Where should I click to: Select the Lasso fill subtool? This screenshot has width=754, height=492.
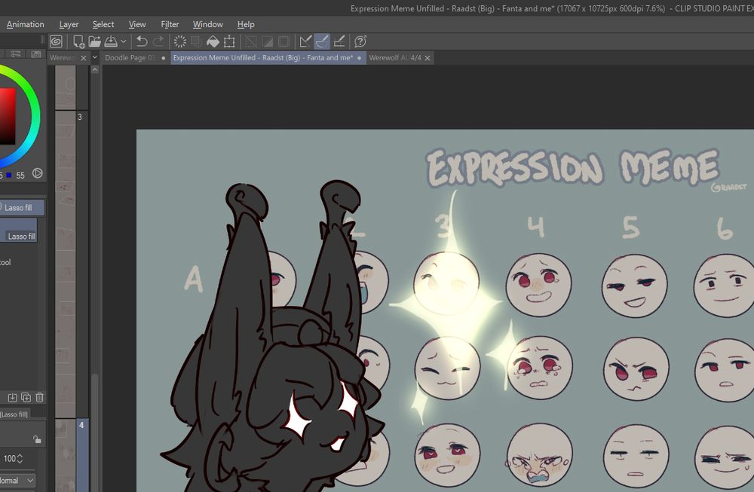(20, 236)
